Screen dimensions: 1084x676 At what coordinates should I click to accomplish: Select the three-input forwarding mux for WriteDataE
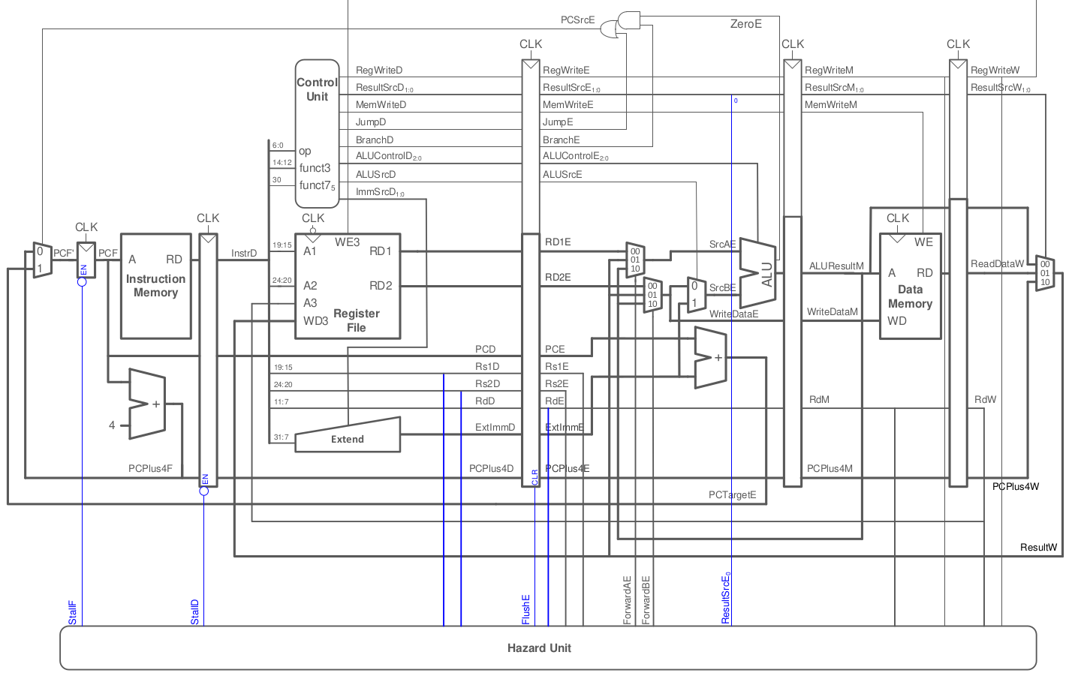(652, 295)
